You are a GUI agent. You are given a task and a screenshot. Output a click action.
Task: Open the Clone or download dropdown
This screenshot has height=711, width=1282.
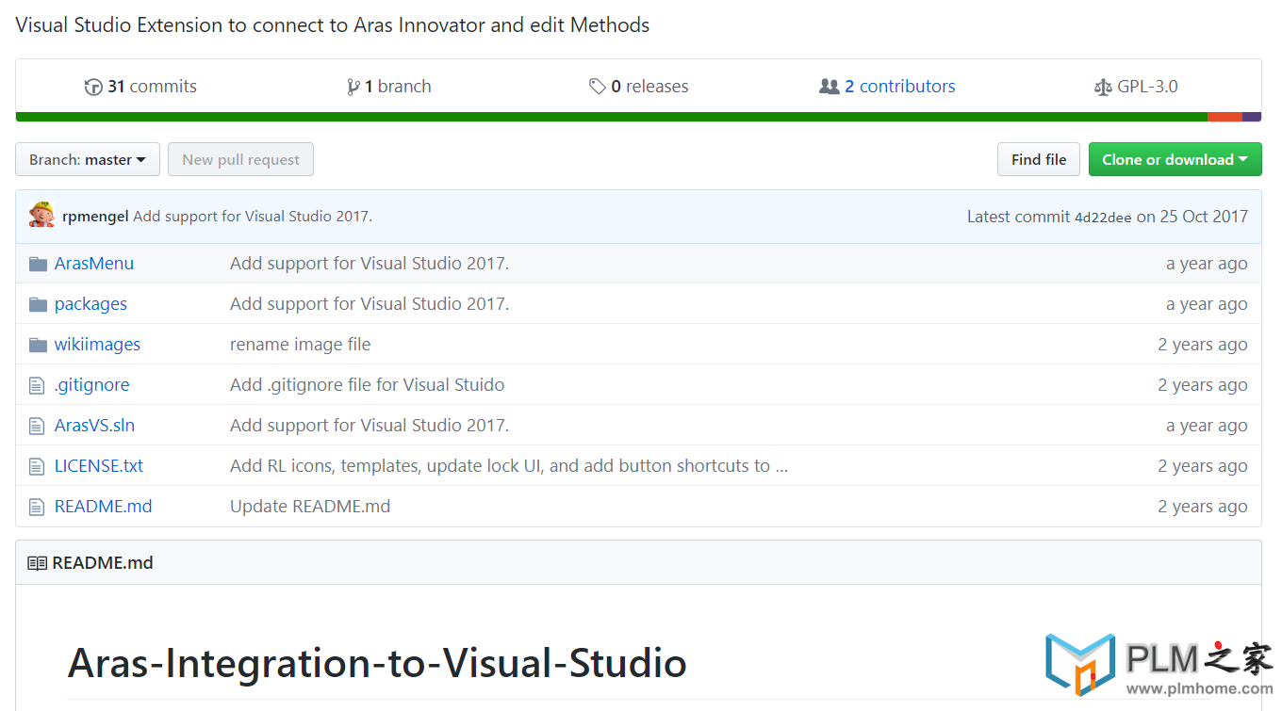pos(1175,159)
